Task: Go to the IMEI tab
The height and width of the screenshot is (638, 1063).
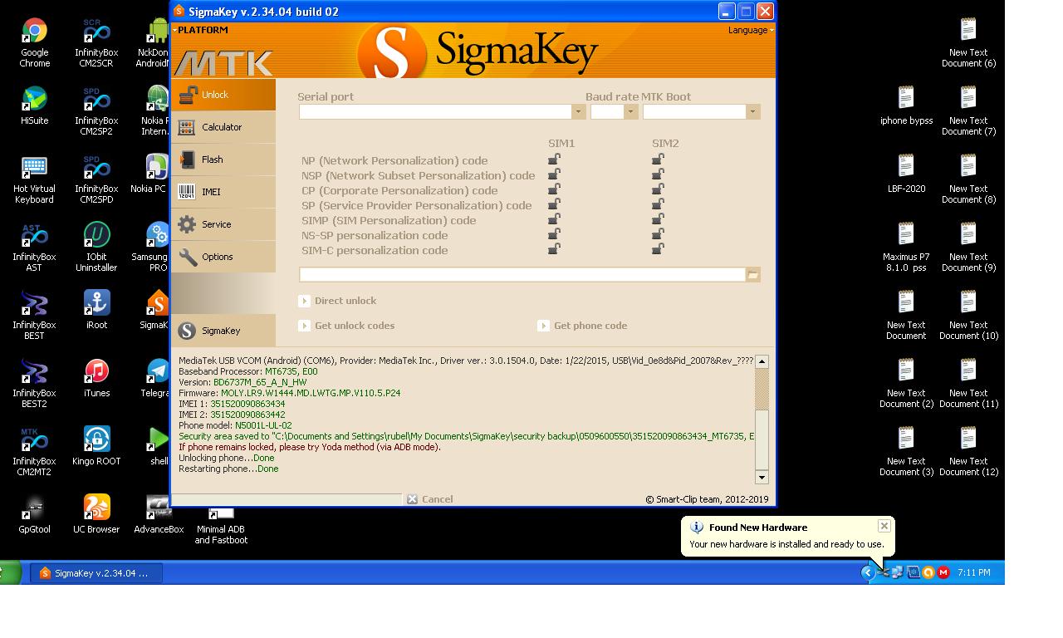Action: [x=223, y=192]
